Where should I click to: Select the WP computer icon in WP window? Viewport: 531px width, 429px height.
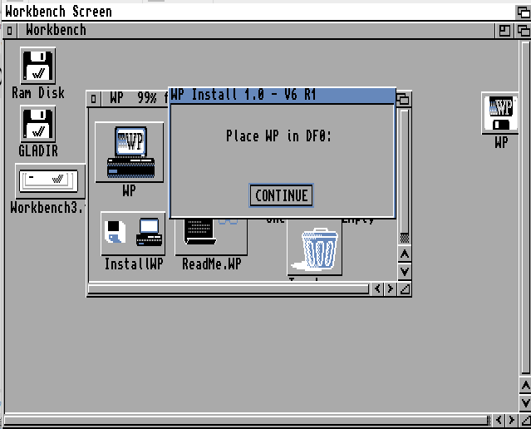click(x=130, y=152)
